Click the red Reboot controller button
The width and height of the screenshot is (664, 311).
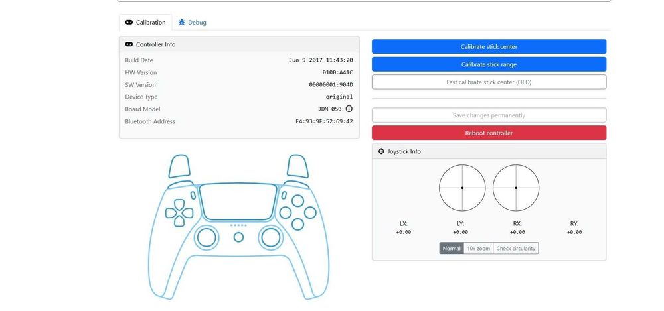[x=489, y=133]
